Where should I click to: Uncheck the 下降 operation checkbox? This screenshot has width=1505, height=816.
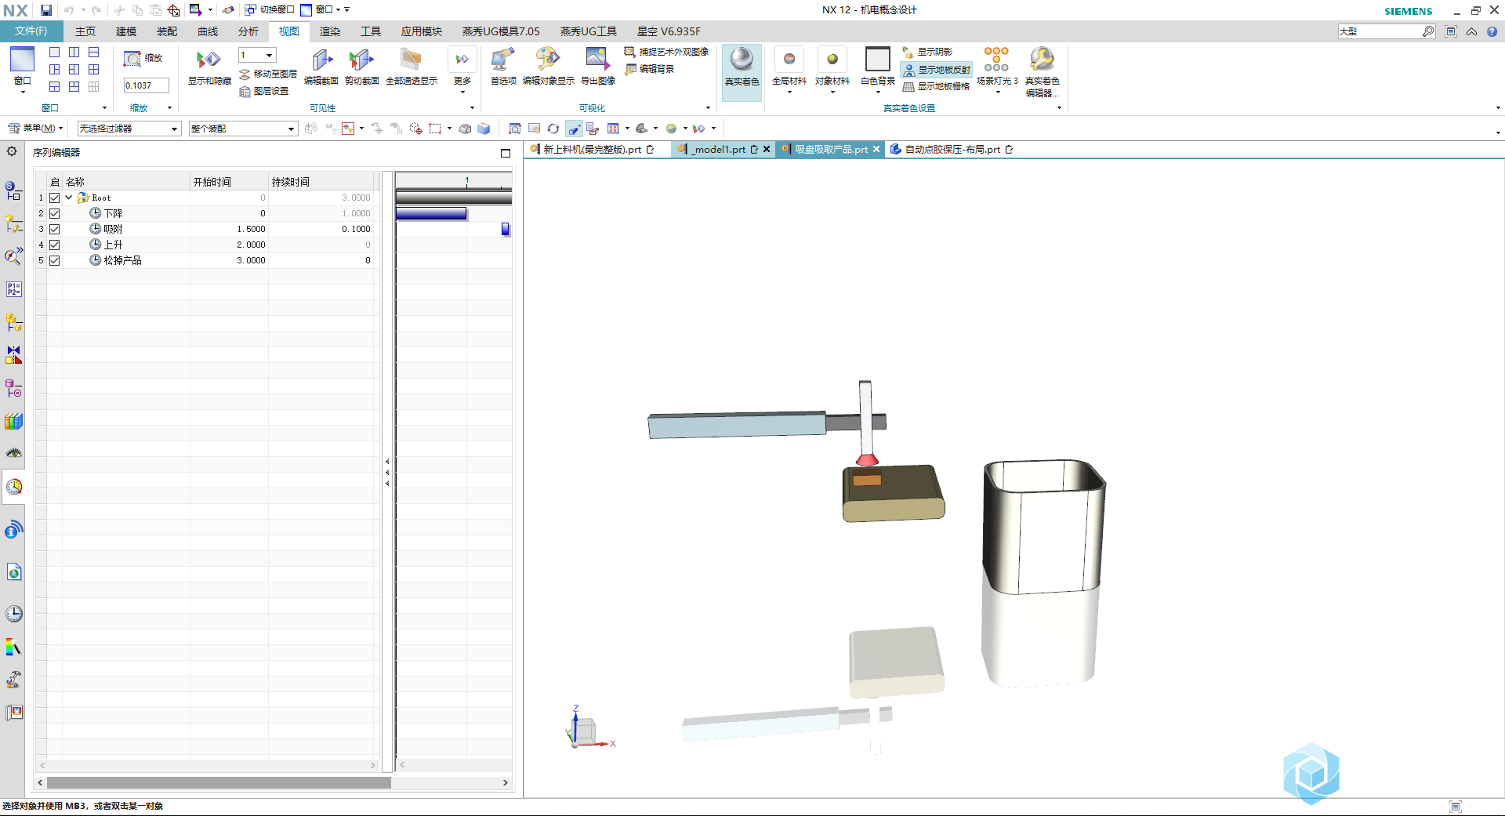[55, 213]
